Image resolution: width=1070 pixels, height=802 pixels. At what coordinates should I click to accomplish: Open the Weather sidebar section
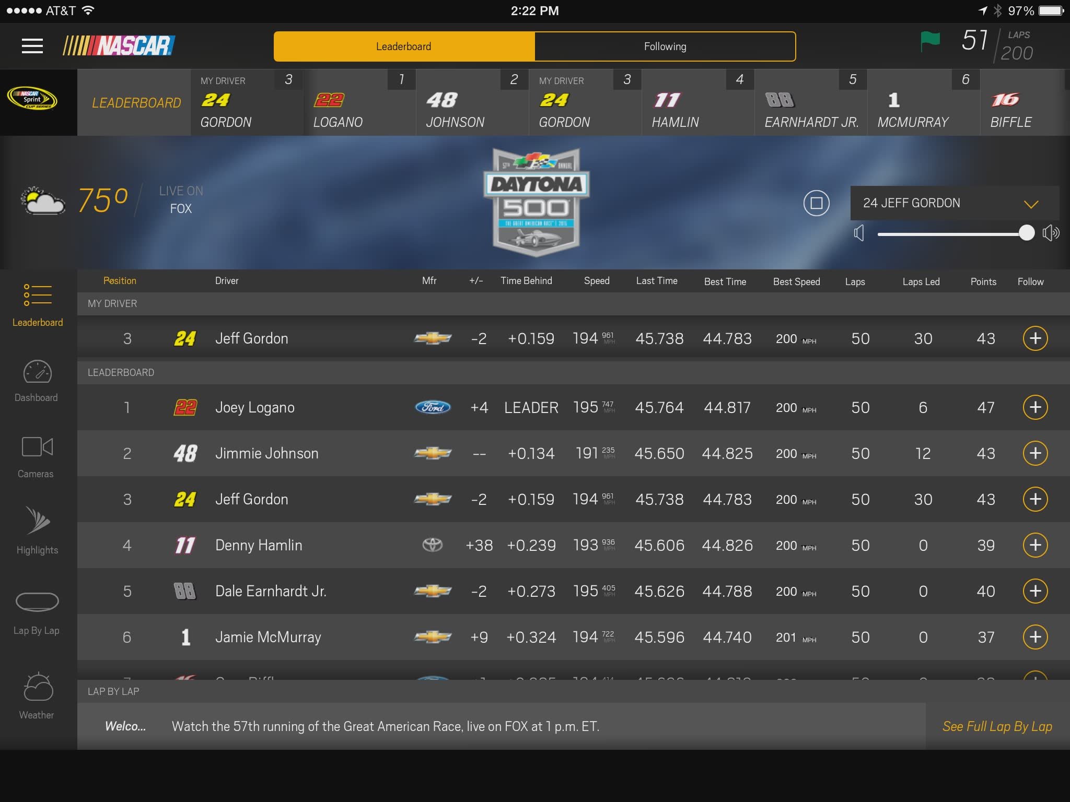pos(38,695)
